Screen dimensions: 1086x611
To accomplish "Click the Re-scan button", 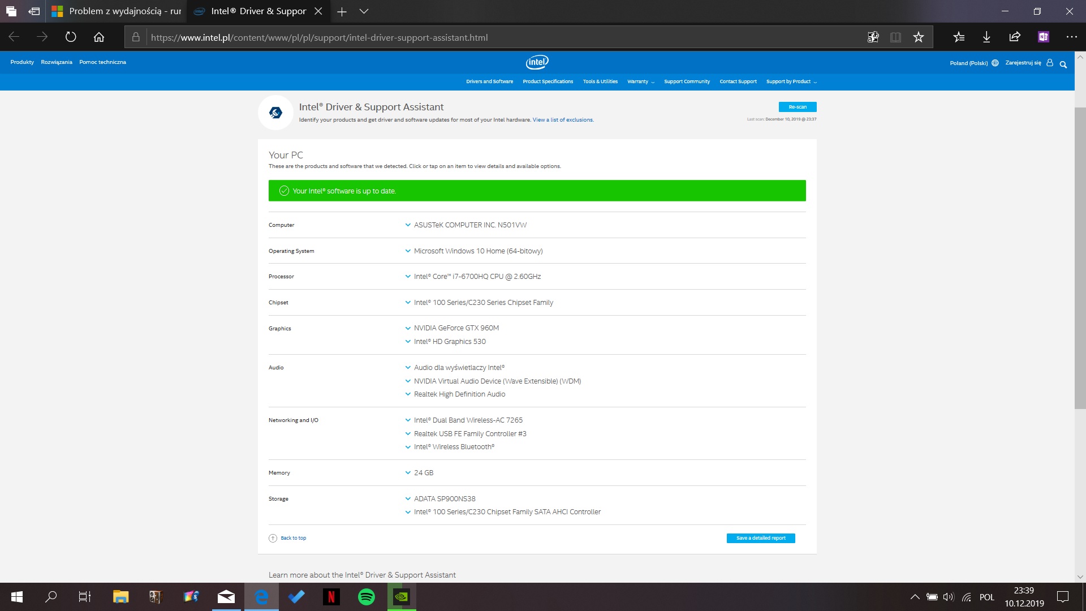I will tap(797, 107).
